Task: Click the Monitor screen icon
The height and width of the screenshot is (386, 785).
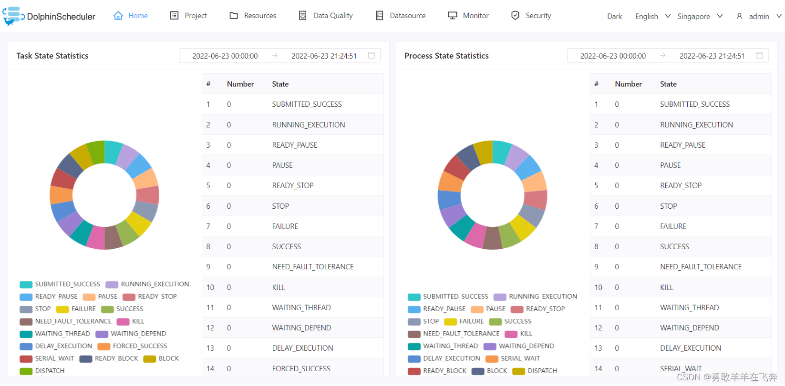Action: tap(453, 16)
